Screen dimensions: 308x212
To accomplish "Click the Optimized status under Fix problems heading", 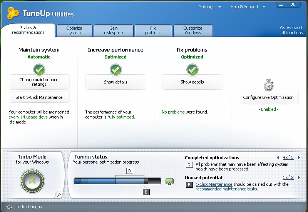I will [192, 57].
